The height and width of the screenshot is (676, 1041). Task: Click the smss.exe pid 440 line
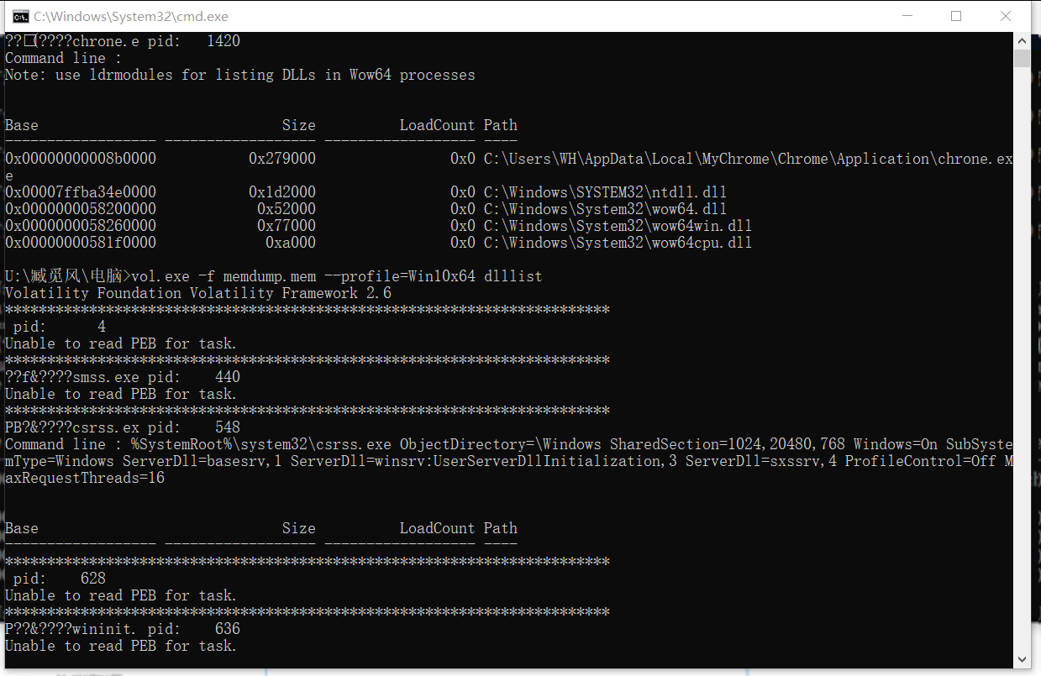coord(123,377)
